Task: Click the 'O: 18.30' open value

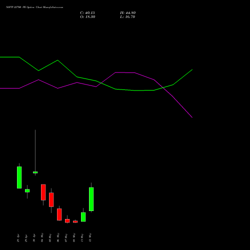Action: pos(87,17)
